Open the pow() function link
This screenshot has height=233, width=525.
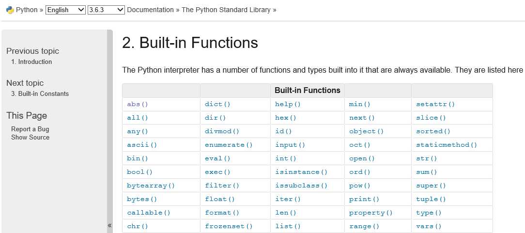coord(359,186)
